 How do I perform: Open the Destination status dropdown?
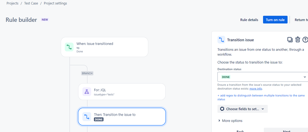[x=263, y=77]
